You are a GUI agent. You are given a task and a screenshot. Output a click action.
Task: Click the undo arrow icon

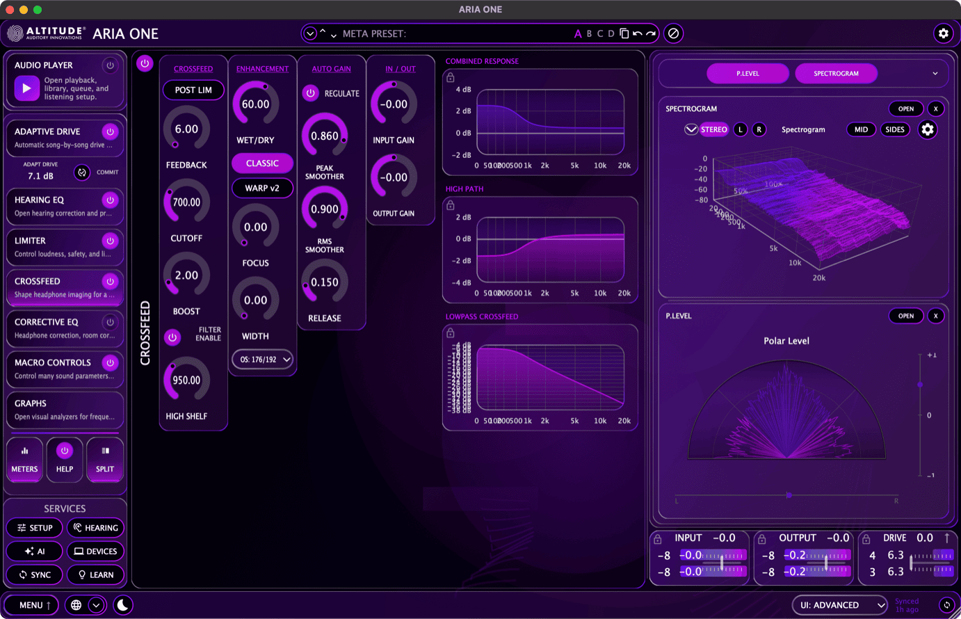click(638, 33)
